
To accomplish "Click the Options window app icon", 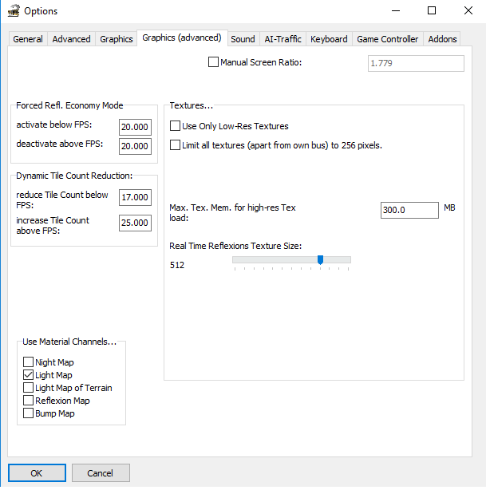I will click(13, 11).
